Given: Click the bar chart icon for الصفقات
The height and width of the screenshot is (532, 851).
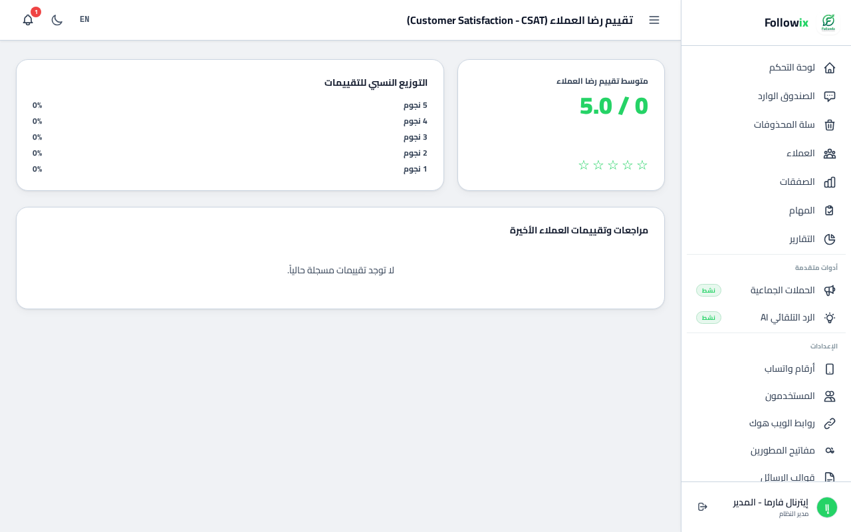Looking at the screenshot, I should [x=830, y=182].
